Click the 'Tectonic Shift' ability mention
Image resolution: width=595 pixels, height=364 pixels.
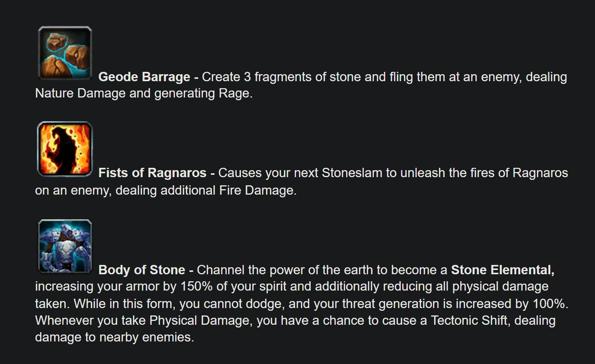click(x=469, y=320)
